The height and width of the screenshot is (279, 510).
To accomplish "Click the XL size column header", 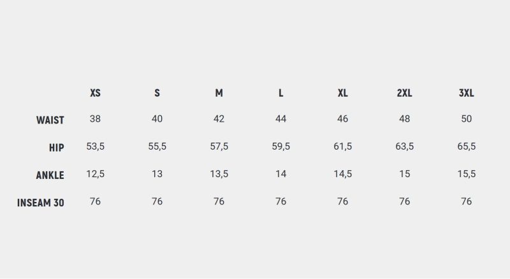I will [342, 93].
